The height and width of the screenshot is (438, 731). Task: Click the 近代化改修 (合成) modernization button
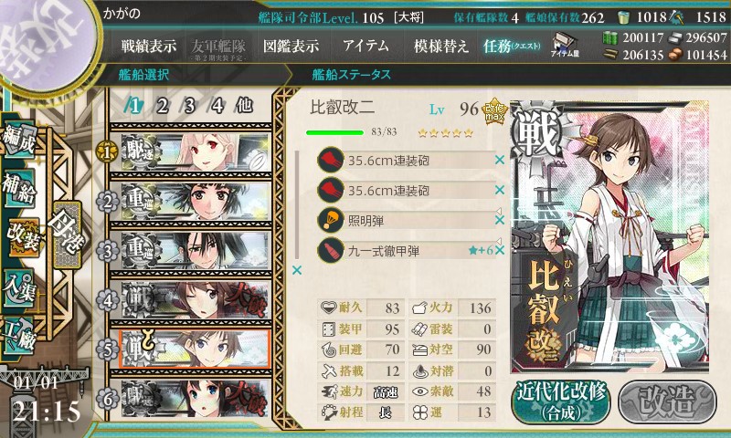(561, 401)
